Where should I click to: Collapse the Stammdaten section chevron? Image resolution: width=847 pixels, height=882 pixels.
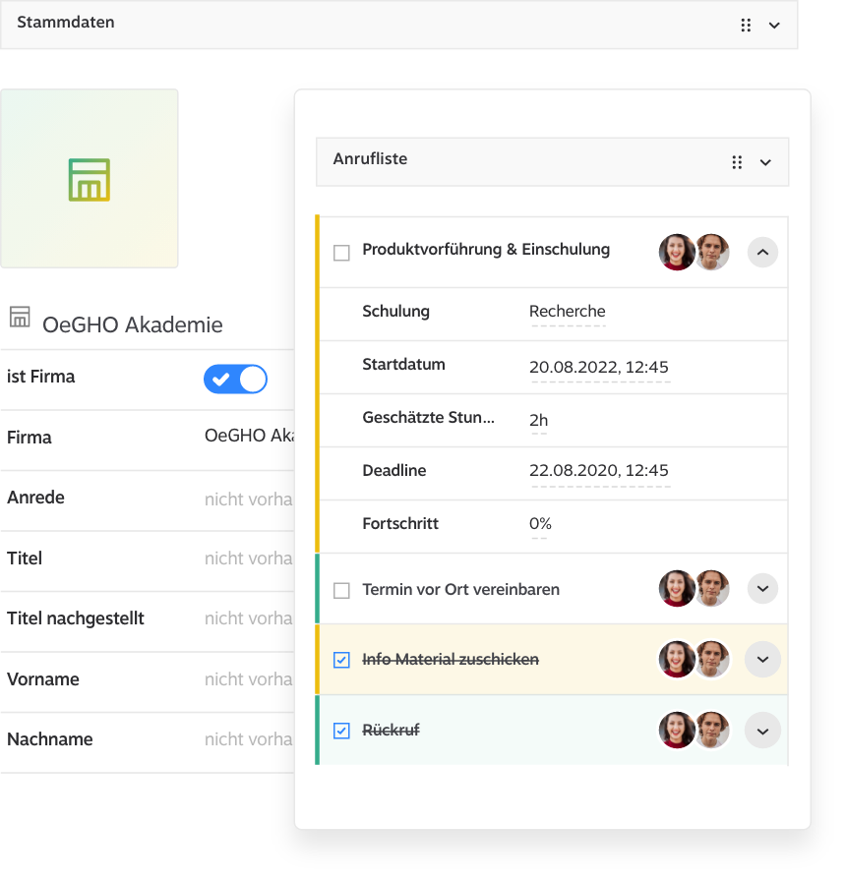tap(774, 26)
